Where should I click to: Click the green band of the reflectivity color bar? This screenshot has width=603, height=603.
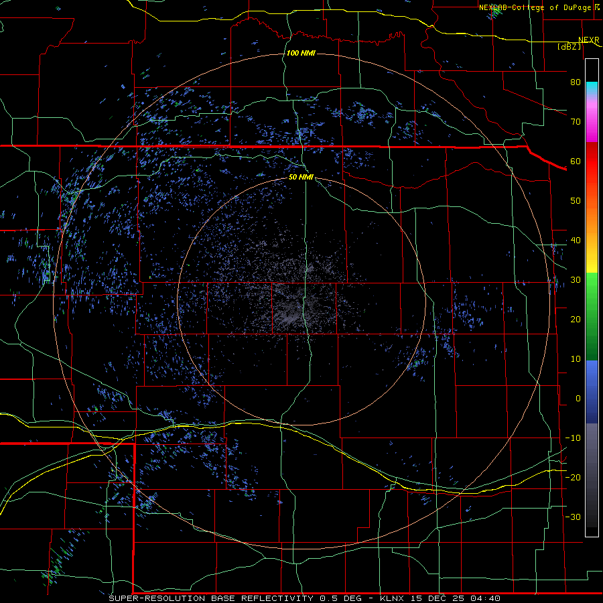[592, 316]
